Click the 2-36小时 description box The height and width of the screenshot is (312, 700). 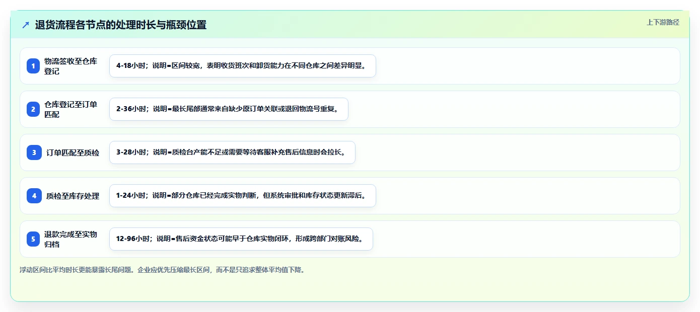click(229, 109)
